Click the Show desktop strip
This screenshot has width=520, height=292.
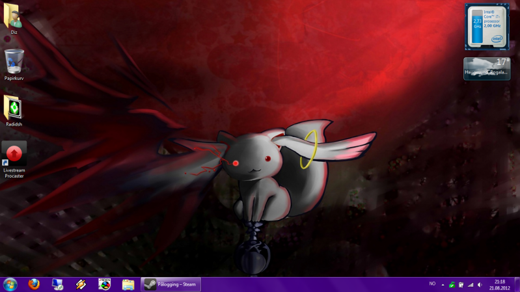pos(517,285)
